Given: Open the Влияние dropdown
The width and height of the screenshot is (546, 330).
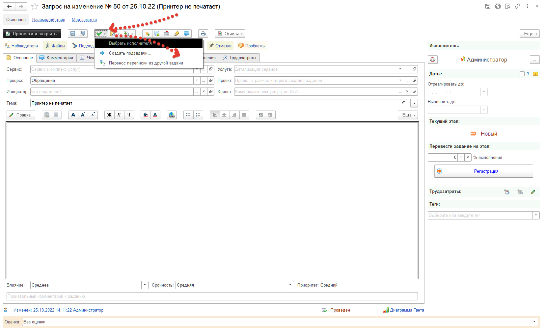Looking at the screenshot, I should click(145, 285).
